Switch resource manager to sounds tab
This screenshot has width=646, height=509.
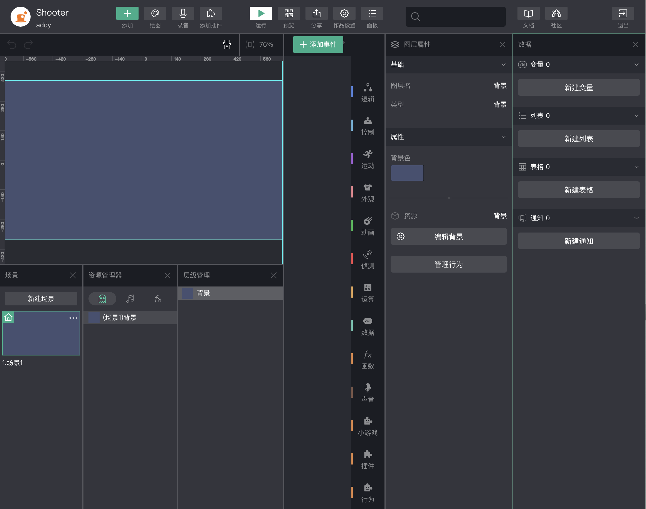130,299
